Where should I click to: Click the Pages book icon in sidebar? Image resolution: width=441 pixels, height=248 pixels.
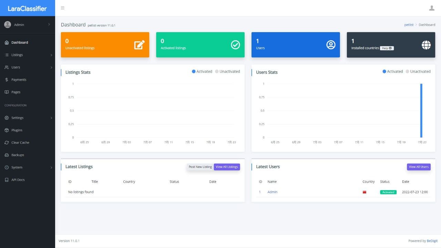click(7, 92)
